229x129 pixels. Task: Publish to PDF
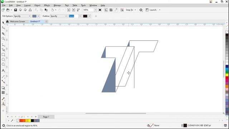click(78, 10)
